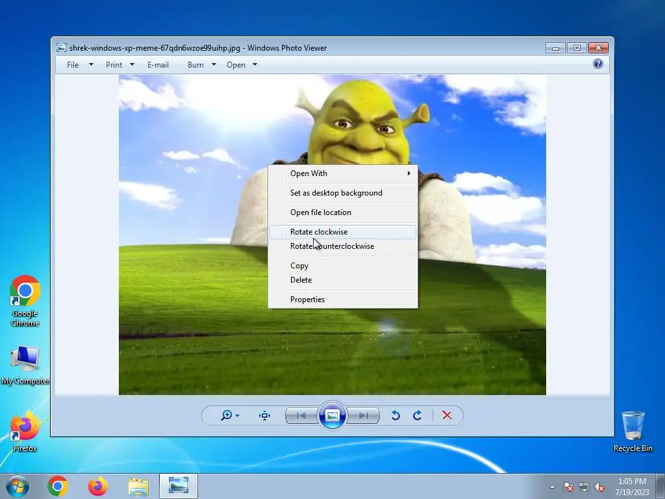Click the Windows Start button
The image size is (665, 499).
pyautogui.click(x=18, y=486)
